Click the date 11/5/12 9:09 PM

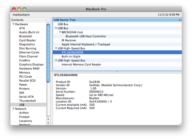[x=168, y=15]
